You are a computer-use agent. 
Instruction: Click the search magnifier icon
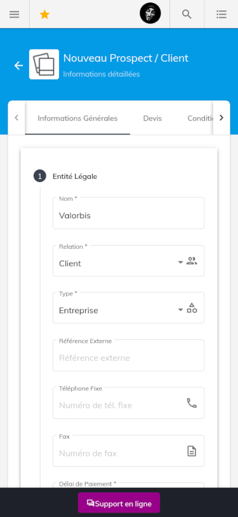[x=187, y=14]
